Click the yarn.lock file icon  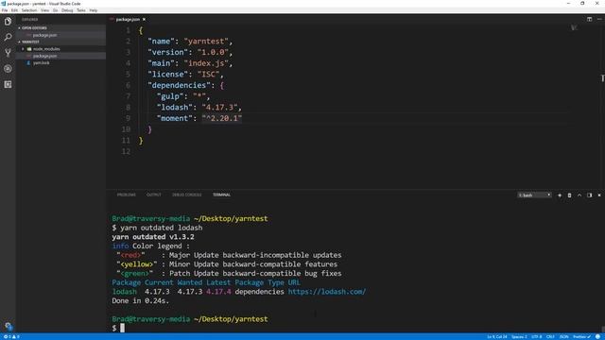(x=28, y=63)
